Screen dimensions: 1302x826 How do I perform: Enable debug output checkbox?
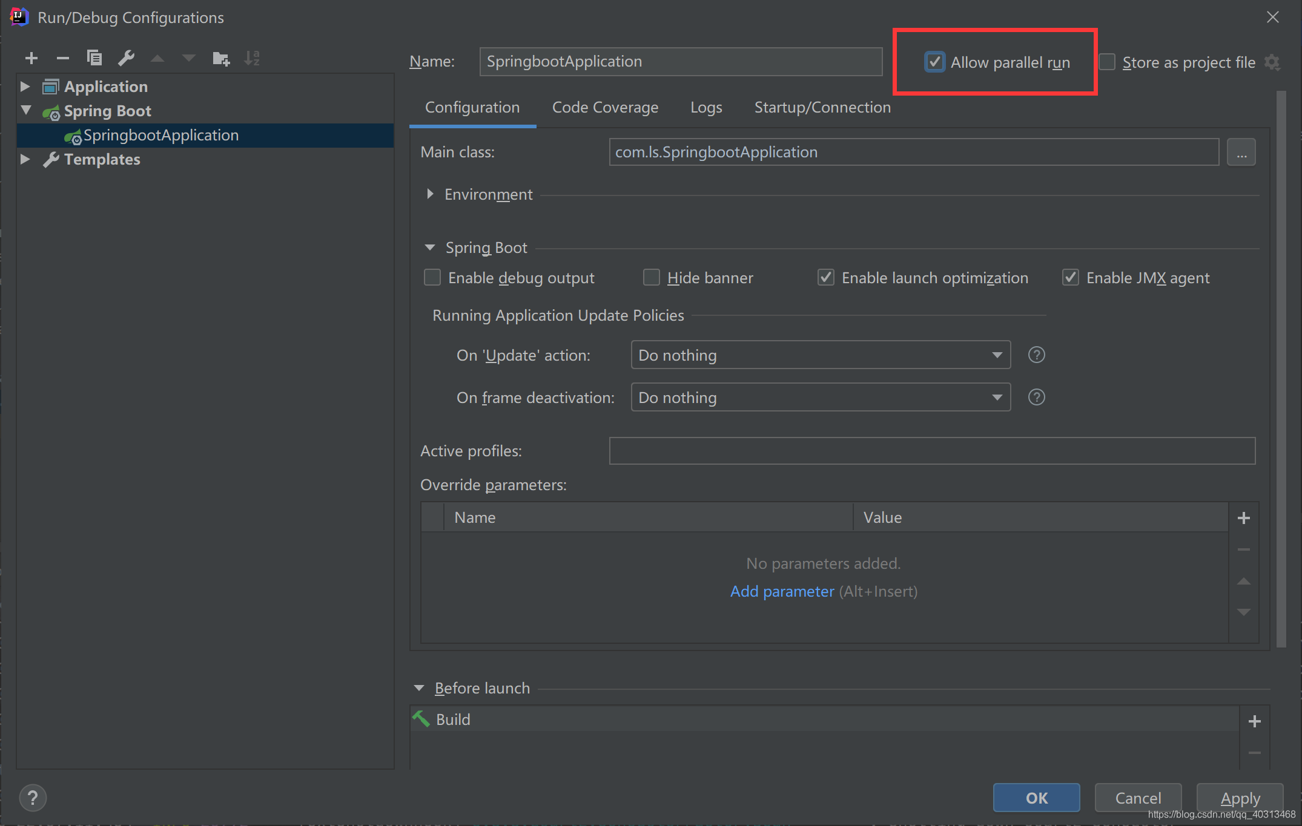click(x=432, y=277)
